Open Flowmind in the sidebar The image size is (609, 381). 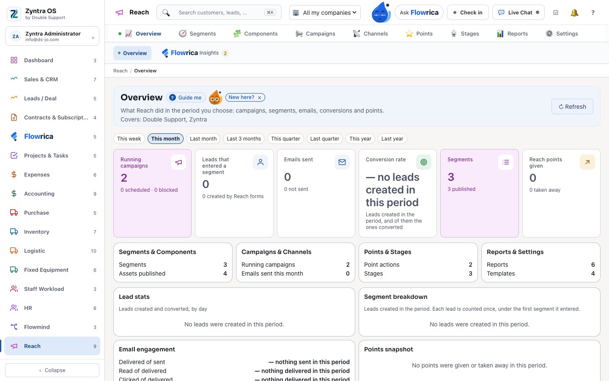point(52,327)
